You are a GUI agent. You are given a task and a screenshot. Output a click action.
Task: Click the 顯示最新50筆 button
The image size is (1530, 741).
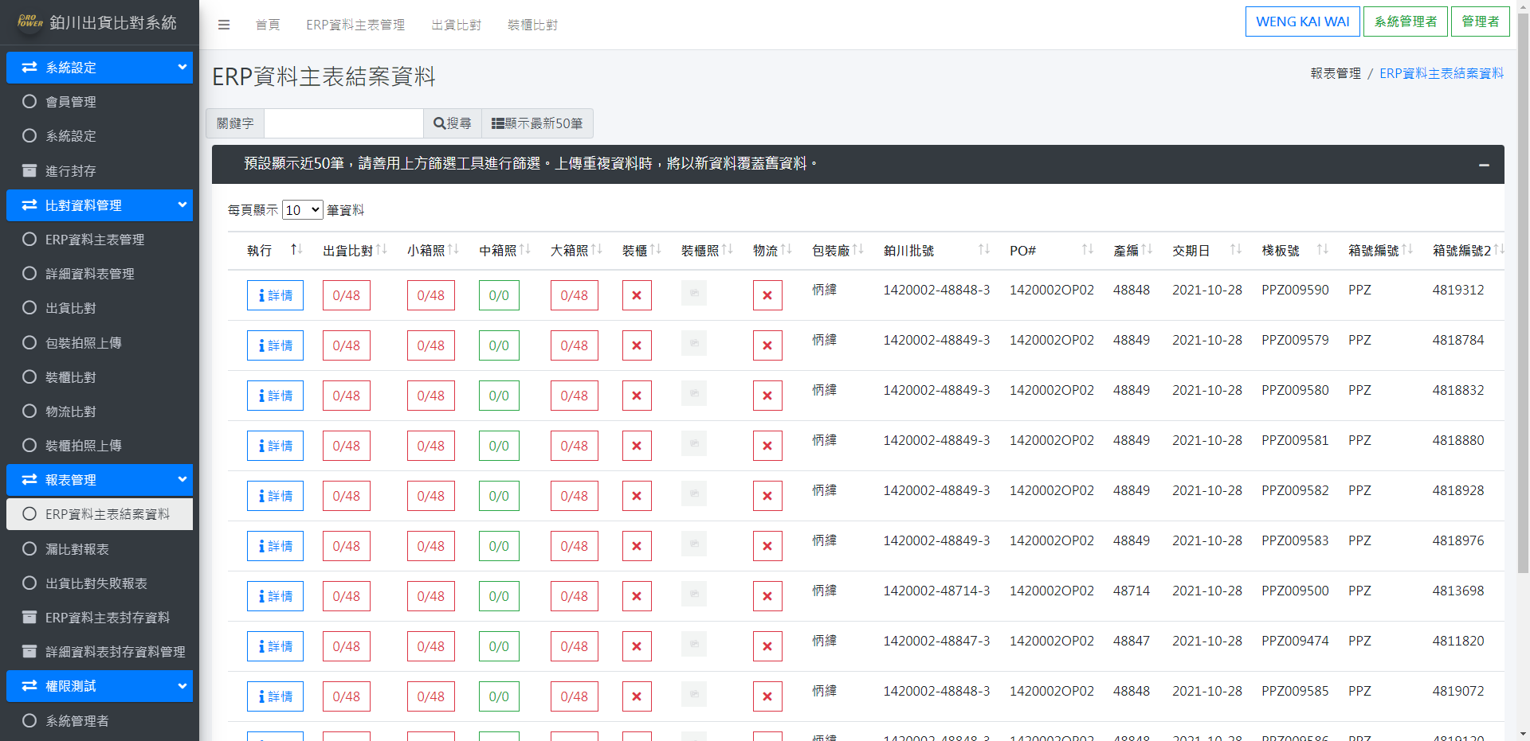pos(537,123)
